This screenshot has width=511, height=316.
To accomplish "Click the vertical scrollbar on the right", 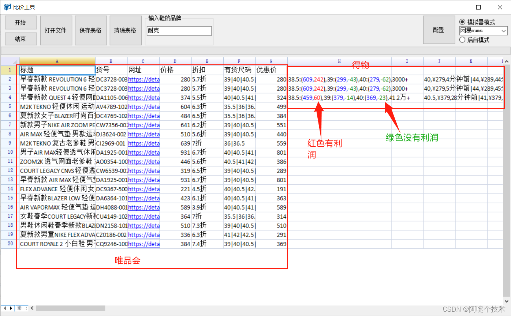I will point(507,181).
